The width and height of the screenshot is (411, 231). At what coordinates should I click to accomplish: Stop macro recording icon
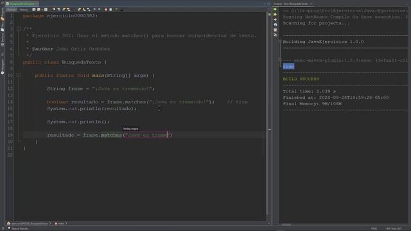point(110,10)
